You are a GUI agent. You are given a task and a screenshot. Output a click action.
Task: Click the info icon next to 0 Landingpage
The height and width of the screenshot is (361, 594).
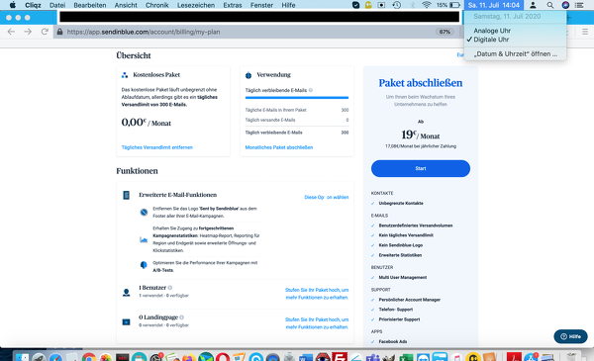pyautogui.click(x=182, y=317)
